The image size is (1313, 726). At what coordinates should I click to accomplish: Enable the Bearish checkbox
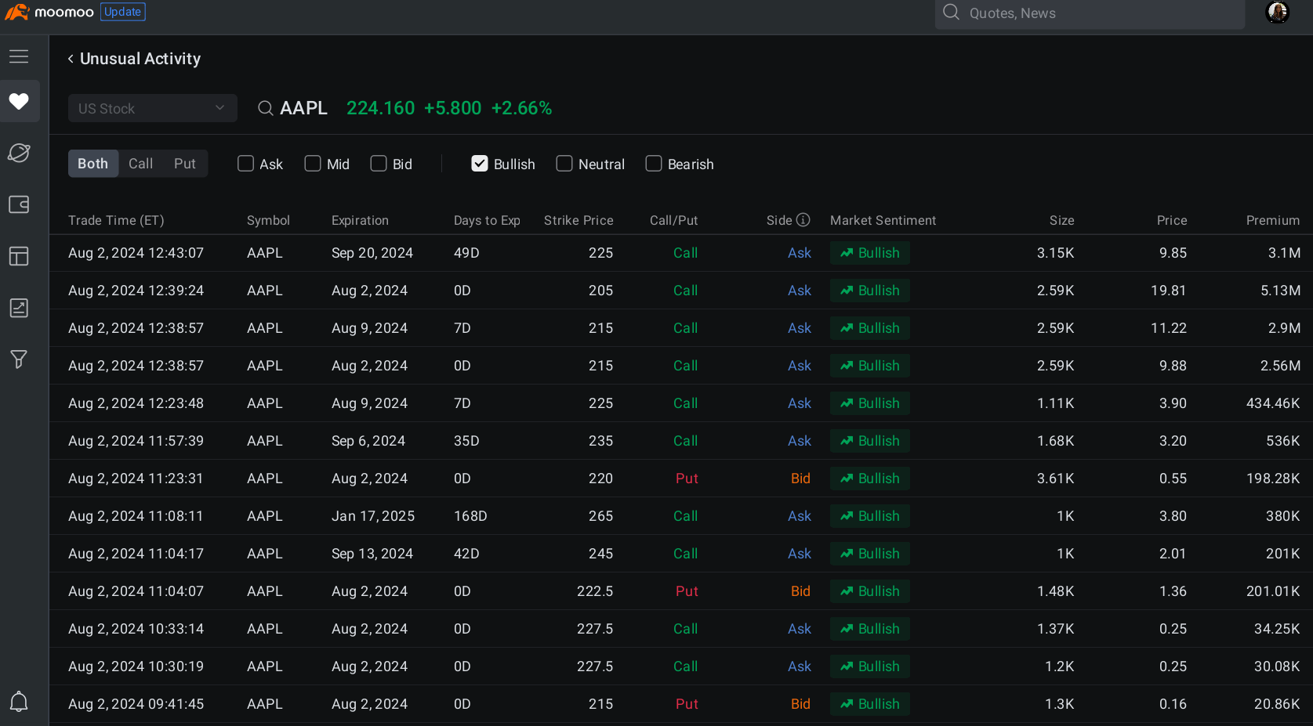tap(654, 164)
